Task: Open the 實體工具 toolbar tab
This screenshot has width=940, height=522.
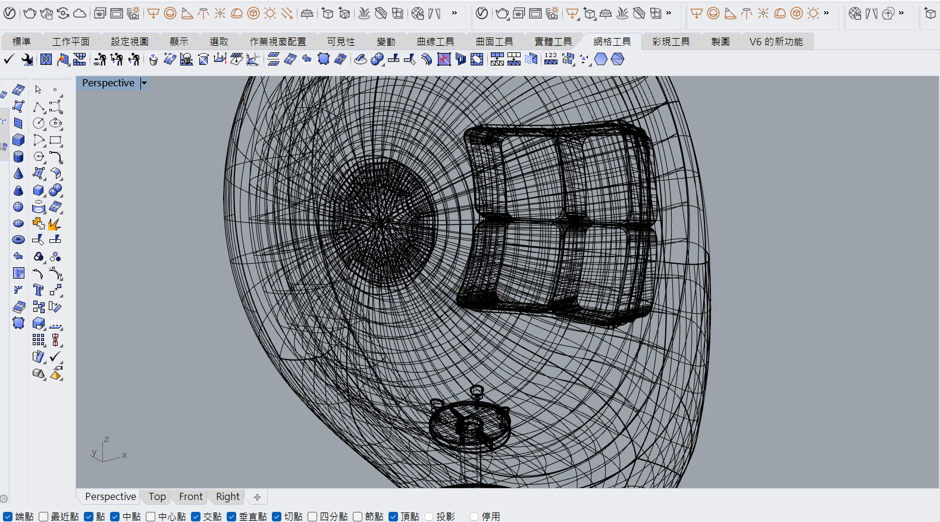Action: [553, 42]
